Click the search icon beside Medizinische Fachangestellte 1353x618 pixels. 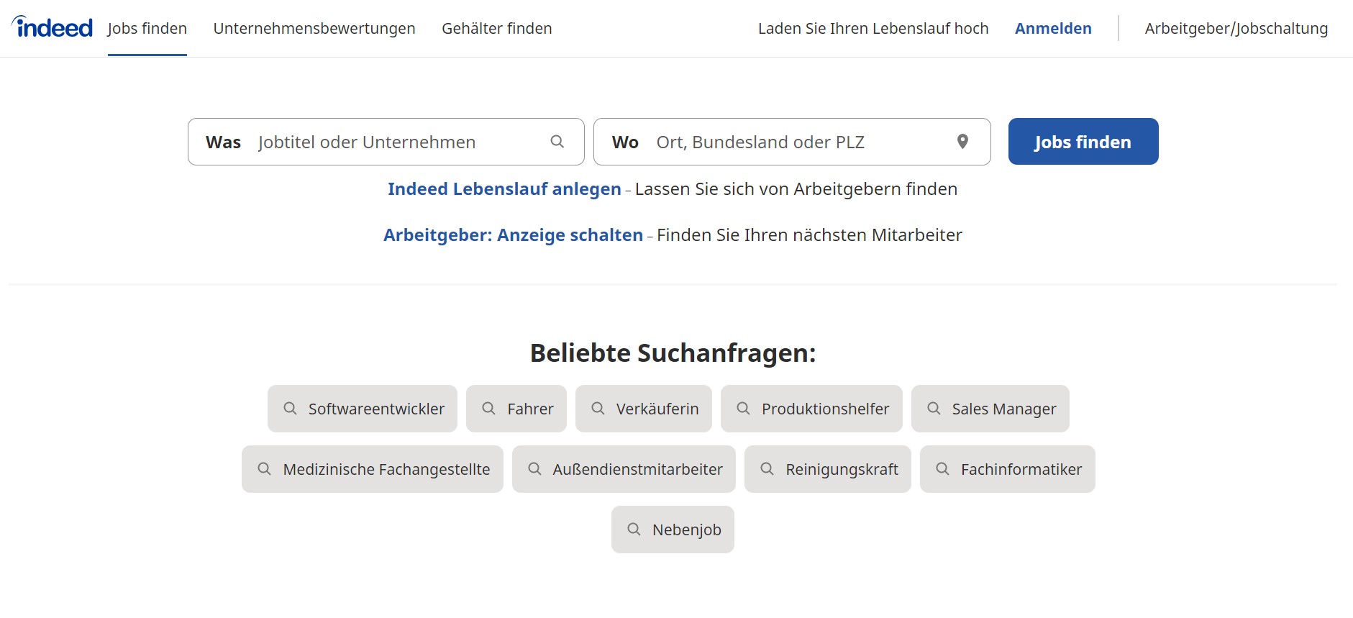(x=264, y=469)
